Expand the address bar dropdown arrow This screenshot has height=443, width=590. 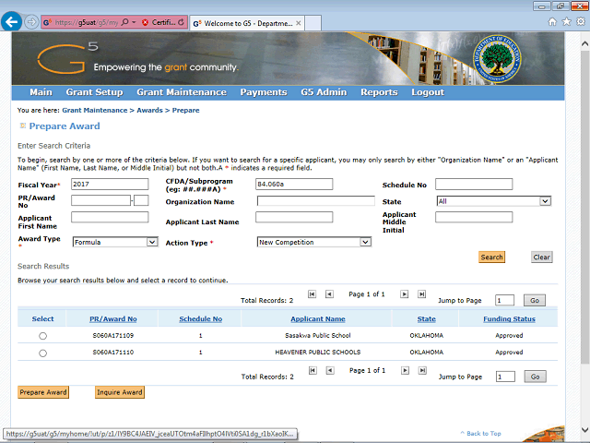pyautogui.click(x=134, y=22)
